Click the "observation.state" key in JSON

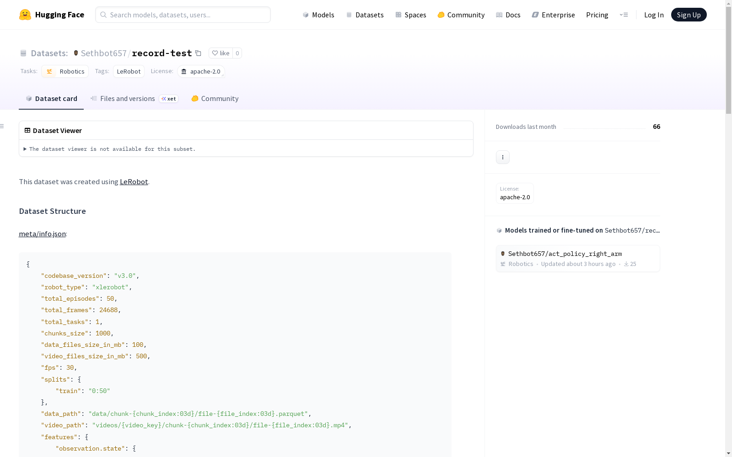(90, 448)
